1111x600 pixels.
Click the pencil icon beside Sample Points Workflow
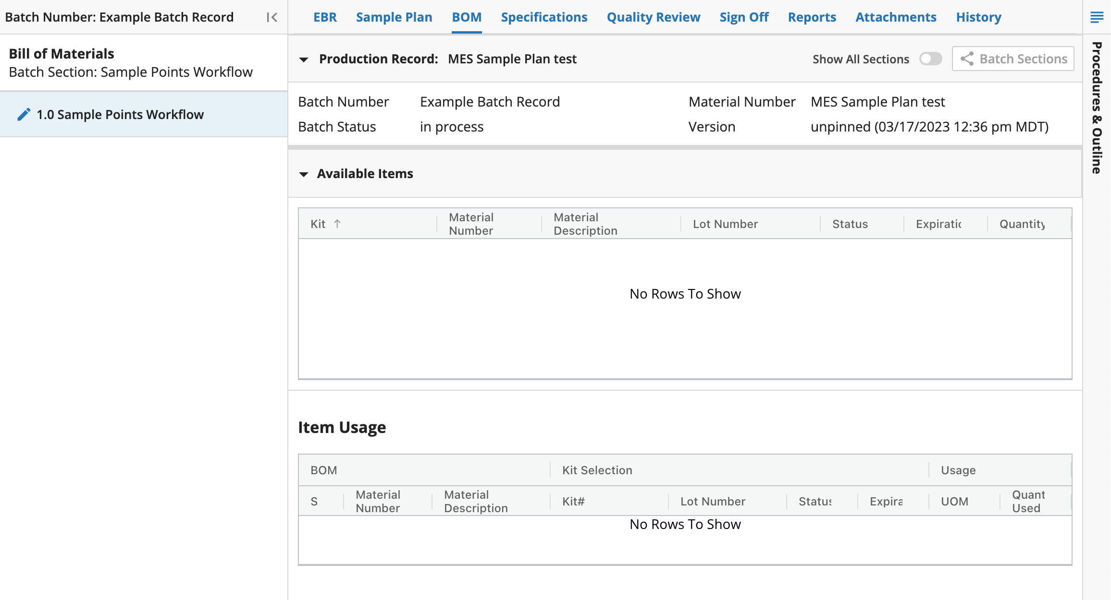click(24, 114)
